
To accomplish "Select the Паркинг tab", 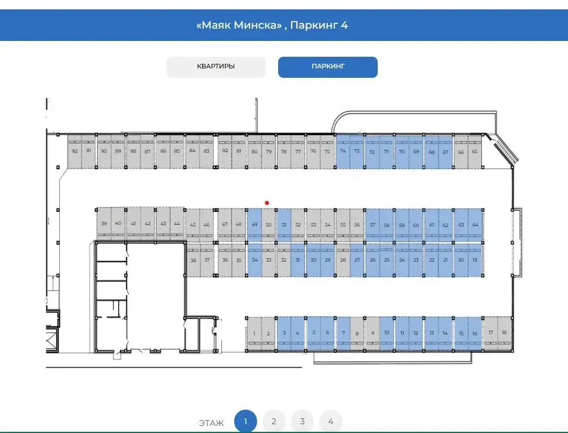I will 327,67.
